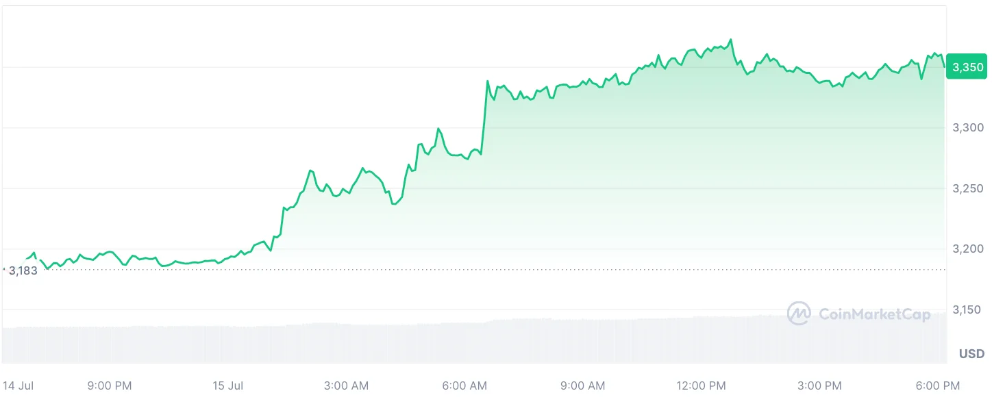The image size is (992, 404).
Task: Select the 9:00 AM time label
Action: 583,386
